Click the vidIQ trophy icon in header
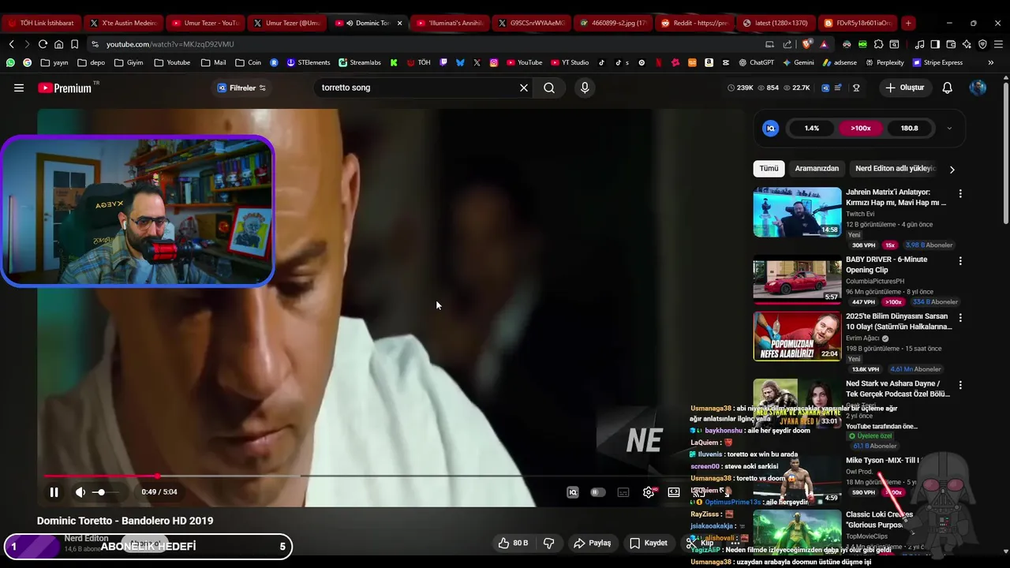Image resolution: width=1010 pixels, height=568 pixels. click(856, 88)
